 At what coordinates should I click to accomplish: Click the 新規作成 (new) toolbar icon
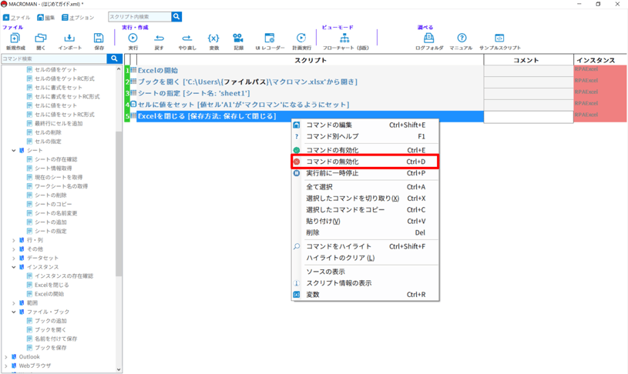coord(15,38)
